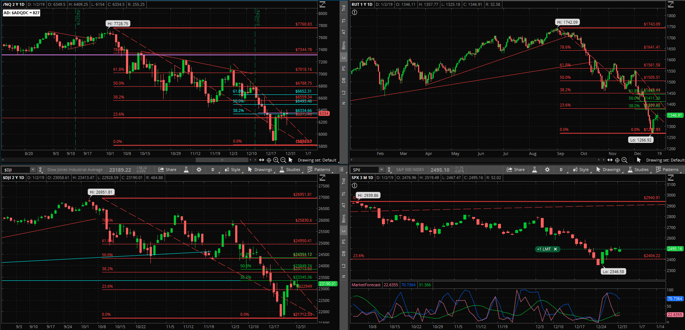This screenshot has width=685, height=330.
Task: Click the +1 LMT order label on SPX chart
Action: pyautogui.click(x=544, y=249)
